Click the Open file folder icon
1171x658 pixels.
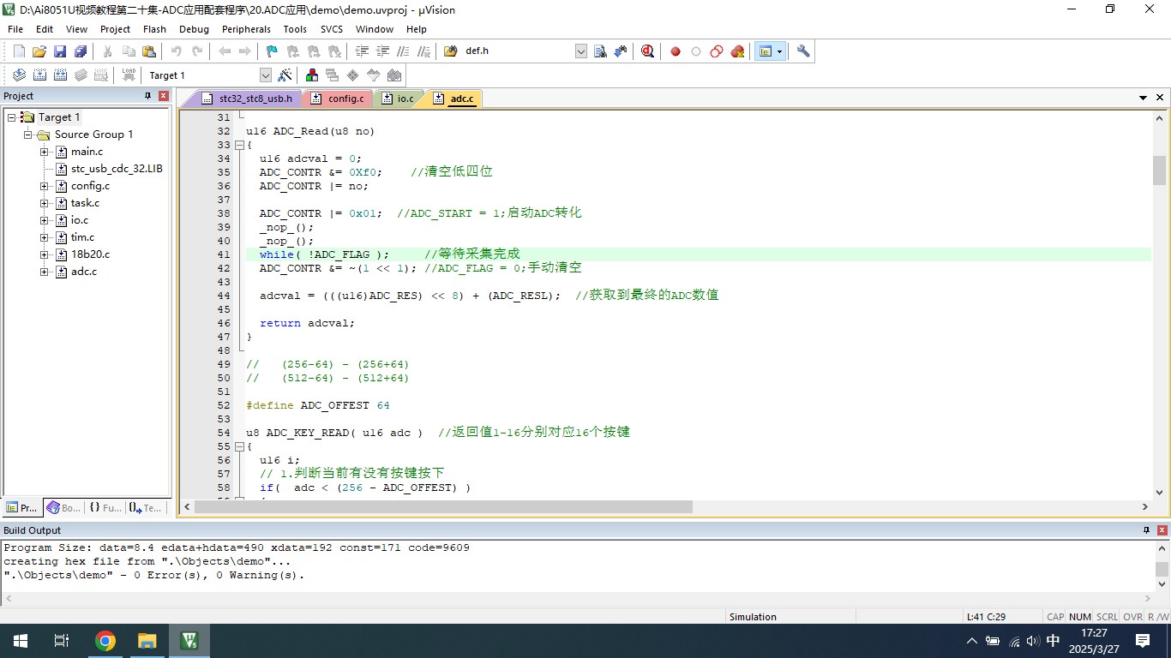pos(39,51)
